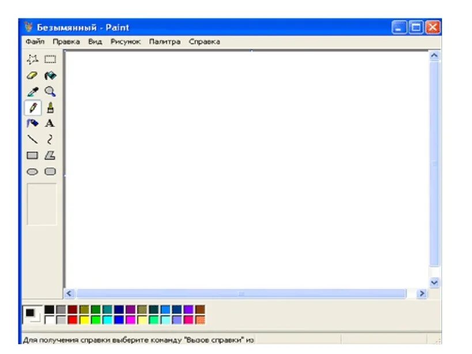Select the dark red swatch
Image resolution: width=472 pixels, height=354 pixels.
pos(73,310)
